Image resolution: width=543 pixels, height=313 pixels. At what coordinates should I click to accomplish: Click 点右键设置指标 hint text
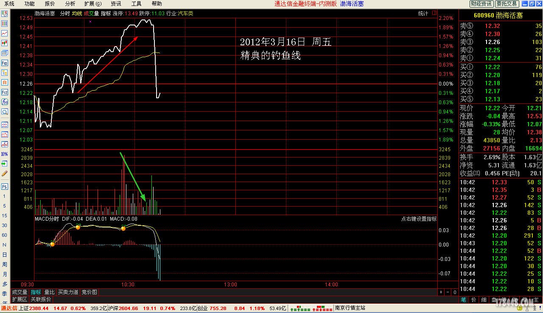click(x=419, y=219)
